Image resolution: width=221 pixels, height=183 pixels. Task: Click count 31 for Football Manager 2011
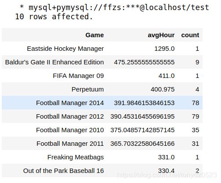pyautogui.click(x=196, y=144)
